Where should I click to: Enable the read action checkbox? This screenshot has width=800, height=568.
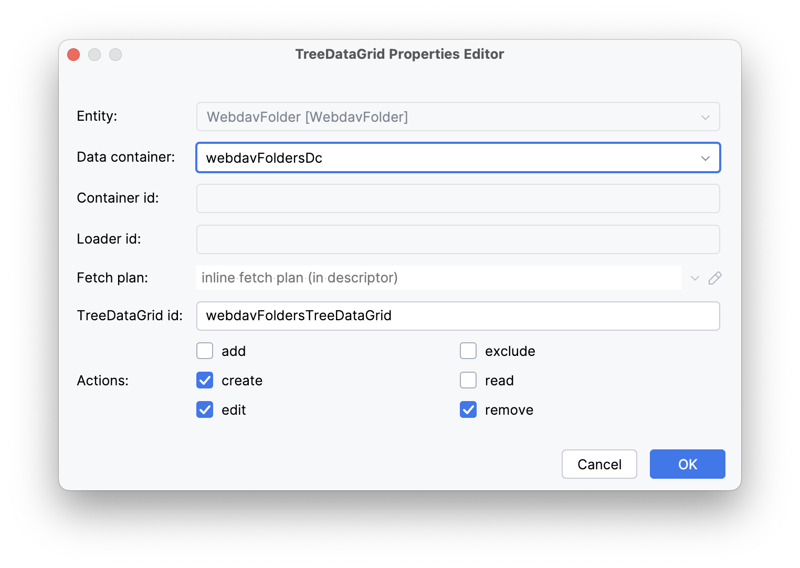tap(468, 380)
